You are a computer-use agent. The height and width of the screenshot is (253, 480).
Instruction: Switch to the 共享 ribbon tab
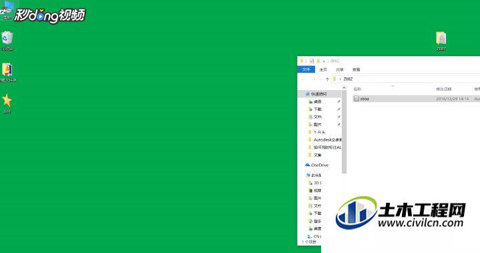tap(340, 69)
